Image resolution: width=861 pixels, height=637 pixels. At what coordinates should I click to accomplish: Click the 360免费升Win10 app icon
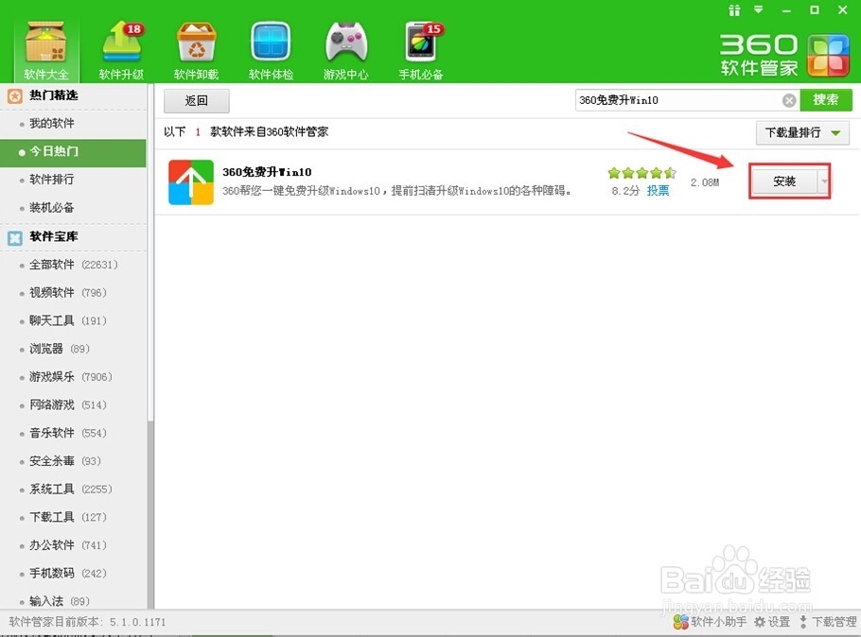190,182
